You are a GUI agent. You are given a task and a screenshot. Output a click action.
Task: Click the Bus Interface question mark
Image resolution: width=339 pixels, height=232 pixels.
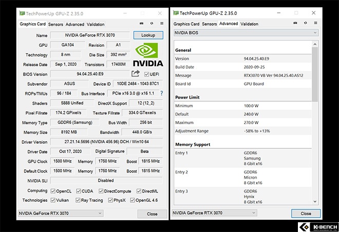pyautogui.click(x=161, y=93)
